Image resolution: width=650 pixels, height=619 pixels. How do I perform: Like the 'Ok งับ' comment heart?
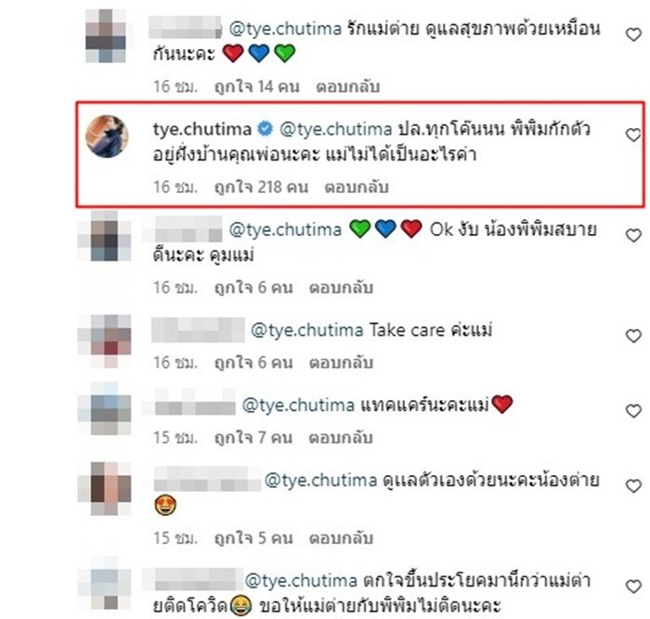click(x=633, y=236)
